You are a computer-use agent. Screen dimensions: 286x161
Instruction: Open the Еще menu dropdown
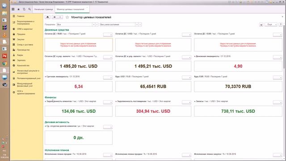click(x=271, y=25)
